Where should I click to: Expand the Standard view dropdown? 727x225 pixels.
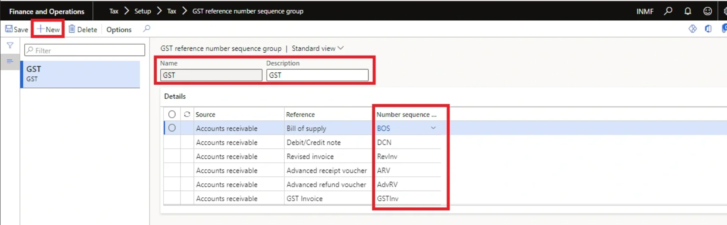(317, 48)
